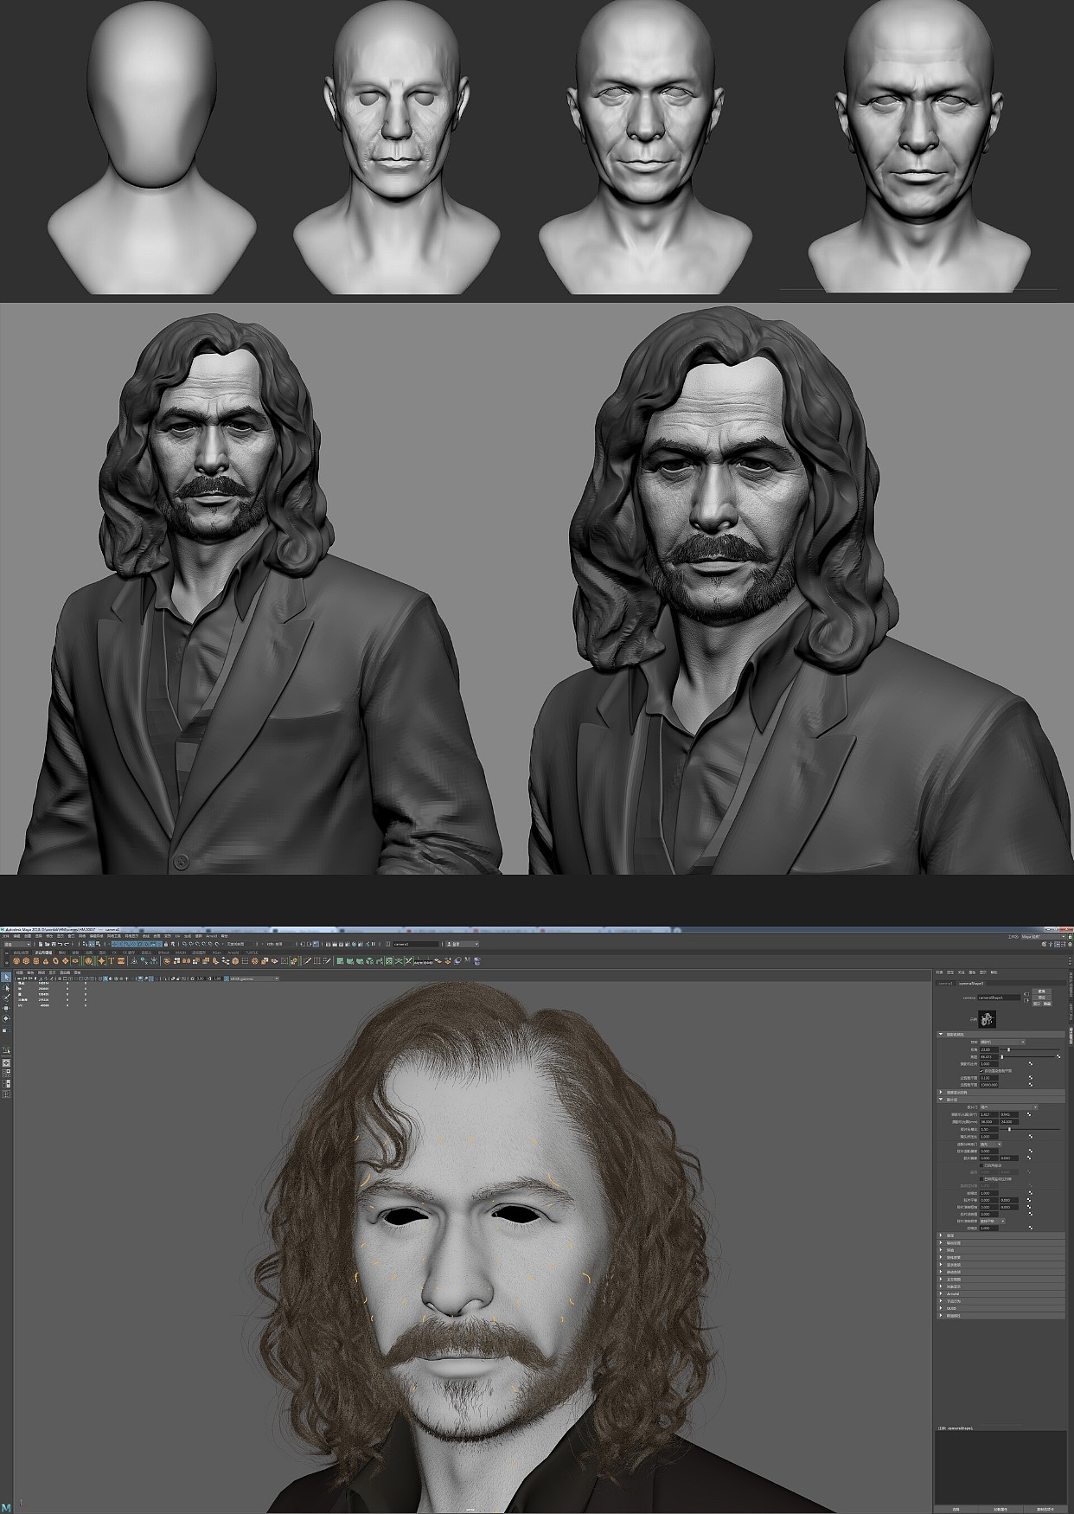Create polygon Type text from the shelf
This screenshot has width=1074, height=1514.
(x=111, y=961)
